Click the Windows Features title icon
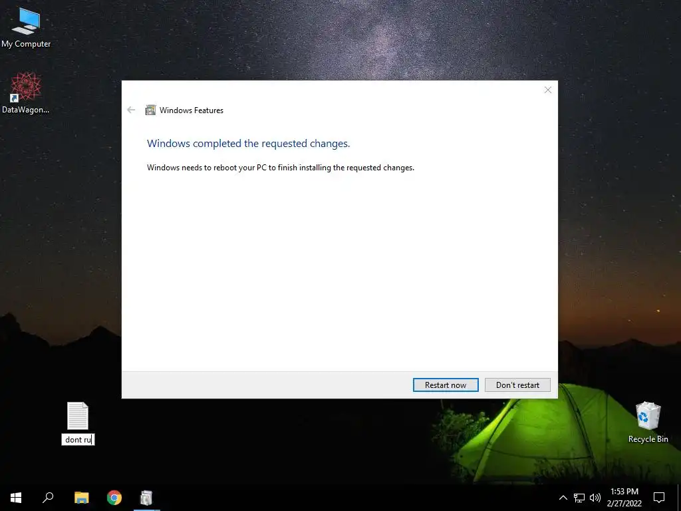Screen dimensions: 681x511 (x=151, y=110)
